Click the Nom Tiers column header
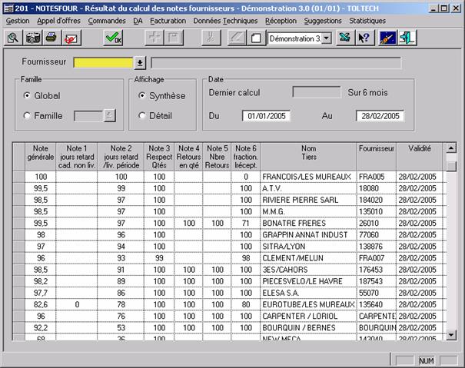 [308, 157]
